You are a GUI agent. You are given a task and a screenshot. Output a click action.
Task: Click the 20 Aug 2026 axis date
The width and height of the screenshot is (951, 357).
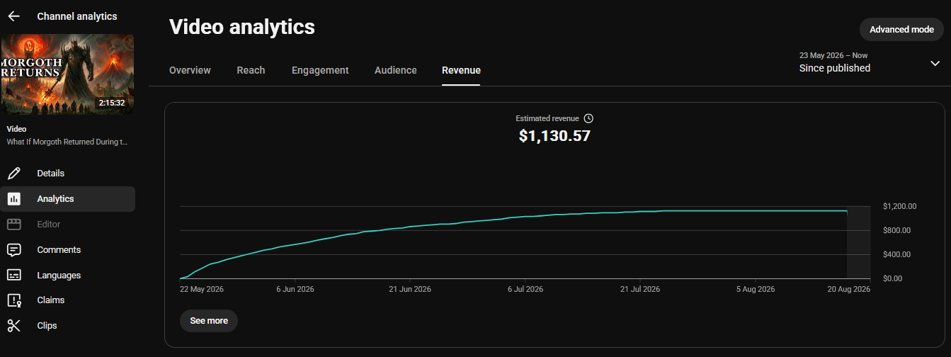pyautogui.click(x=849, y=289)
